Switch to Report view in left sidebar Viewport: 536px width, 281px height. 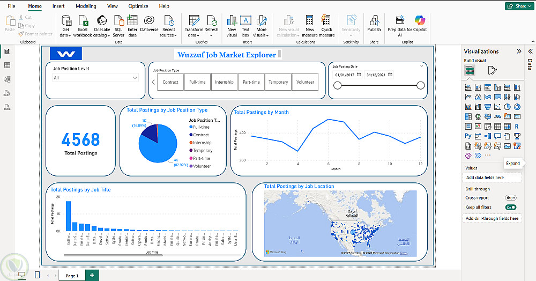7,51
